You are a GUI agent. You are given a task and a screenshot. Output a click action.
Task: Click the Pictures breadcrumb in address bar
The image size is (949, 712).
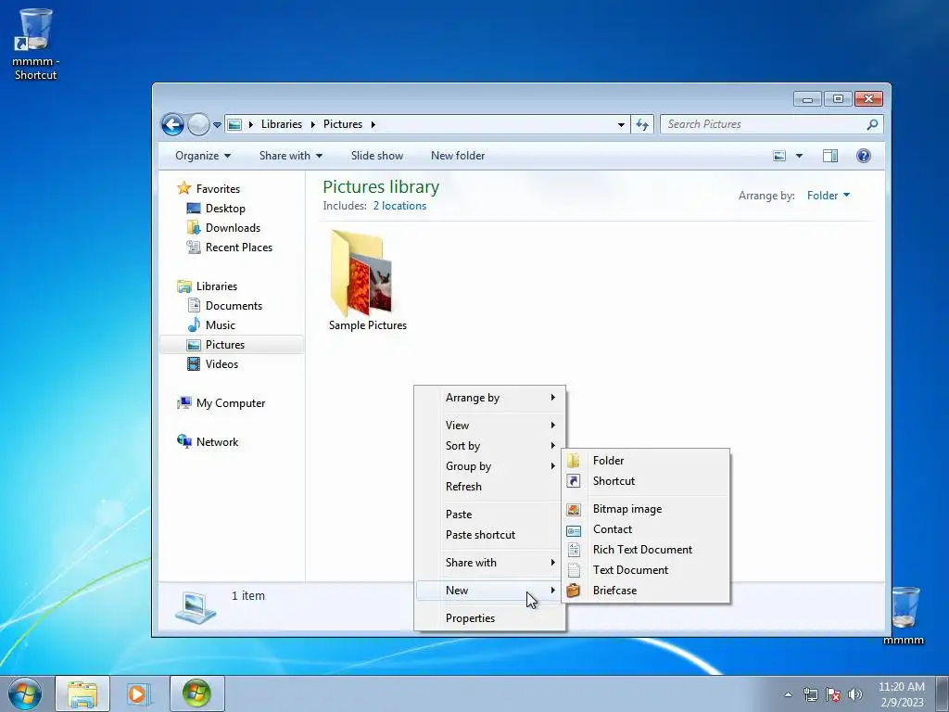(x=343, y=124)
